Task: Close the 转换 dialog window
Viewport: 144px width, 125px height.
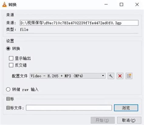Action: click(137, 5)
